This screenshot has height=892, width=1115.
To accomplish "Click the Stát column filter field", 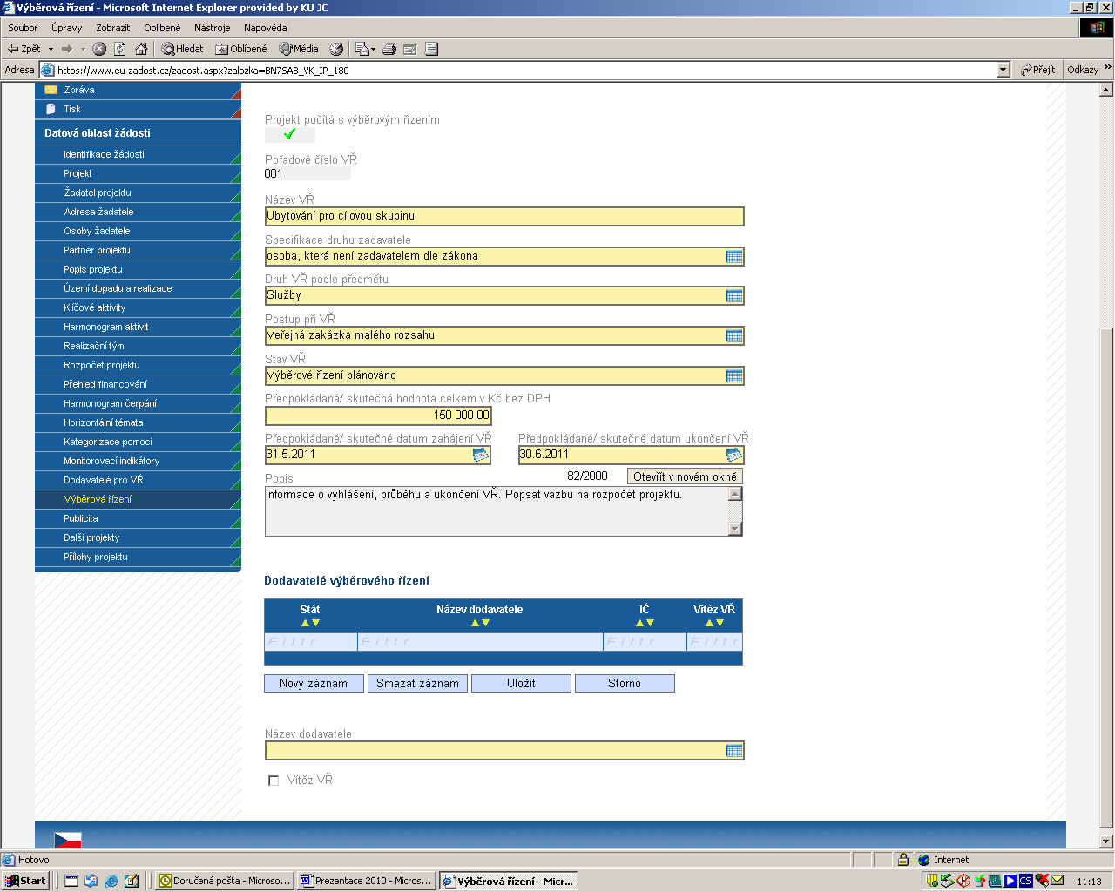I will tap(311, 642).
